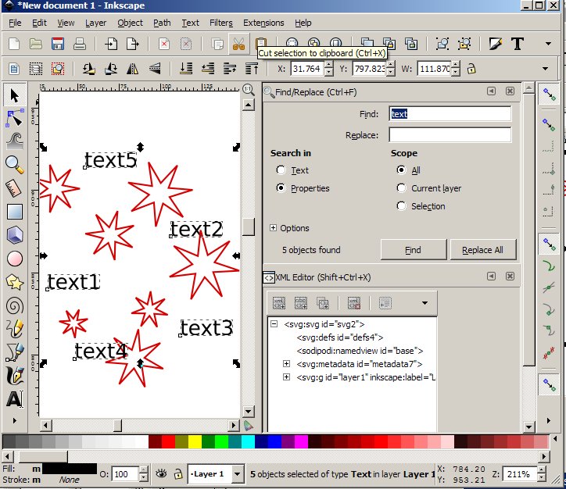Click the Cut scissors icon

pos(239,44)
